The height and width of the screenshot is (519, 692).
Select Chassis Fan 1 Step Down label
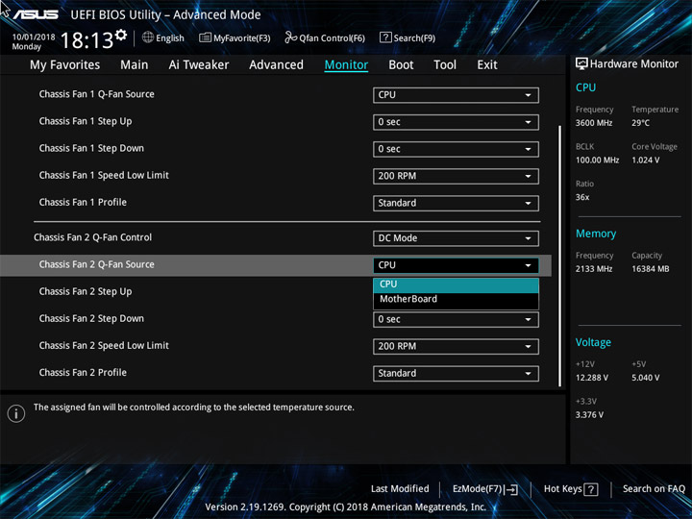click(91, 148)
